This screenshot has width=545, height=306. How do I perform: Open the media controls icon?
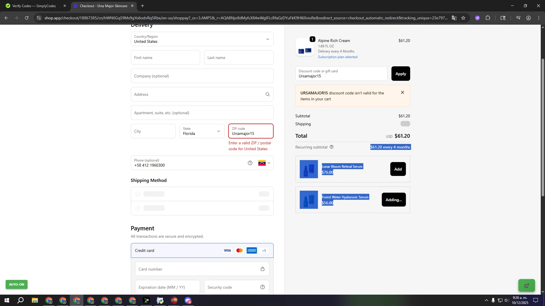coord(518,18)
